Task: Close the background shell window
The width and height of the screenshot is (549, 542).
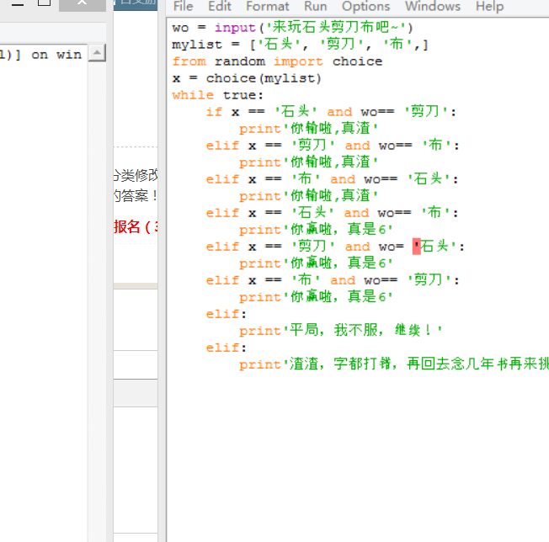Action: tap(83, 4)
